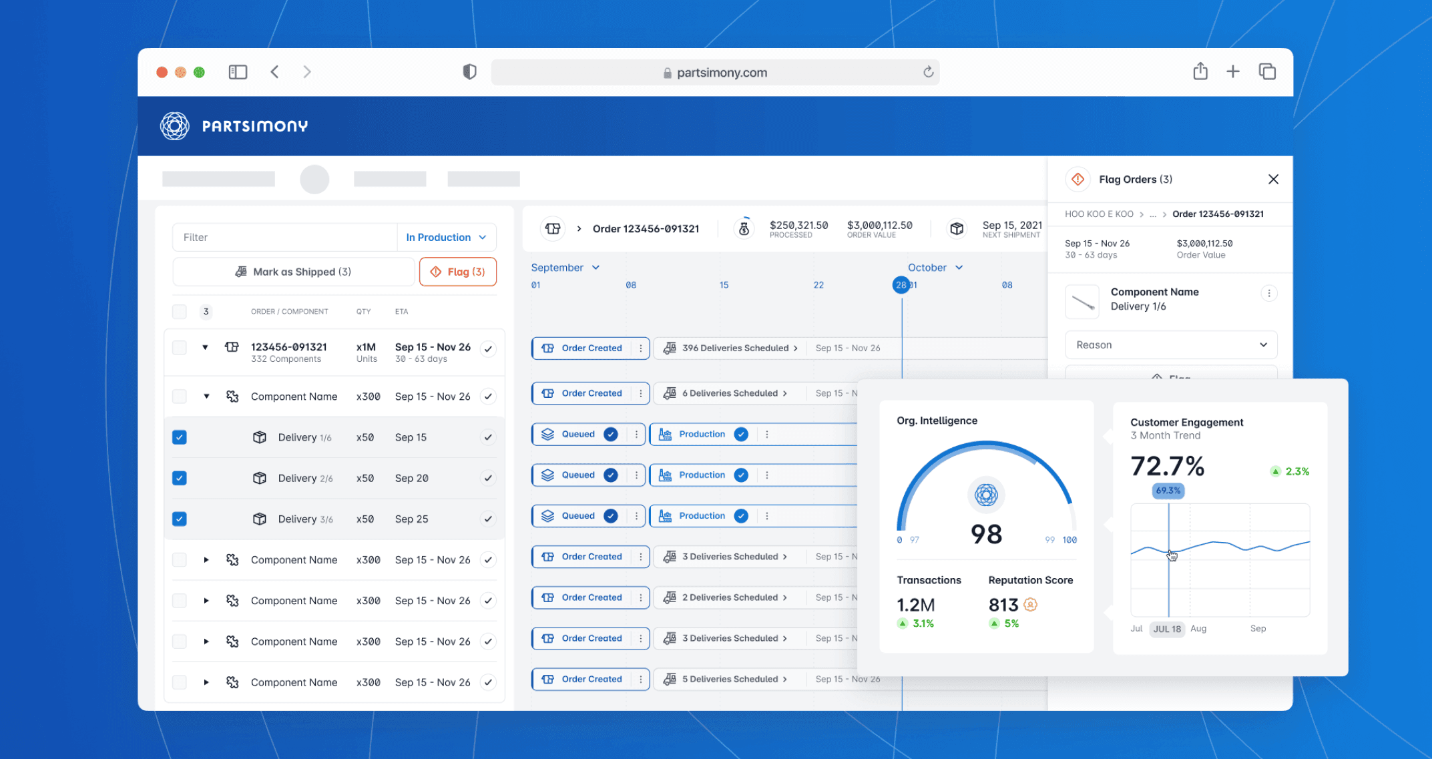This screenshot has height=759, width=1432.
Task: Close the Flag Orders panel
Action: (x=1273, y=179)
